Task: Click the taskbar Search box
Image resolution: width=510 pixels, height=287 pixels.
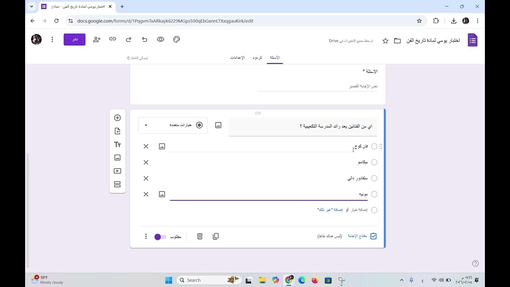Action: pyautogui.click(x=209, y=280)
